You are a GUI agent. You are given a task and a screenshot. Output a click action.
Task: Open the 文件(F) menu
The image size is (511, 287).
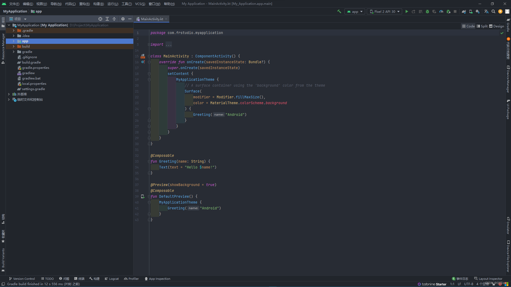tap(14, 4)
